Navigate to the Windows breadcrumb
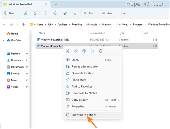Screen dimensions: 170x129 pos(107,24)
